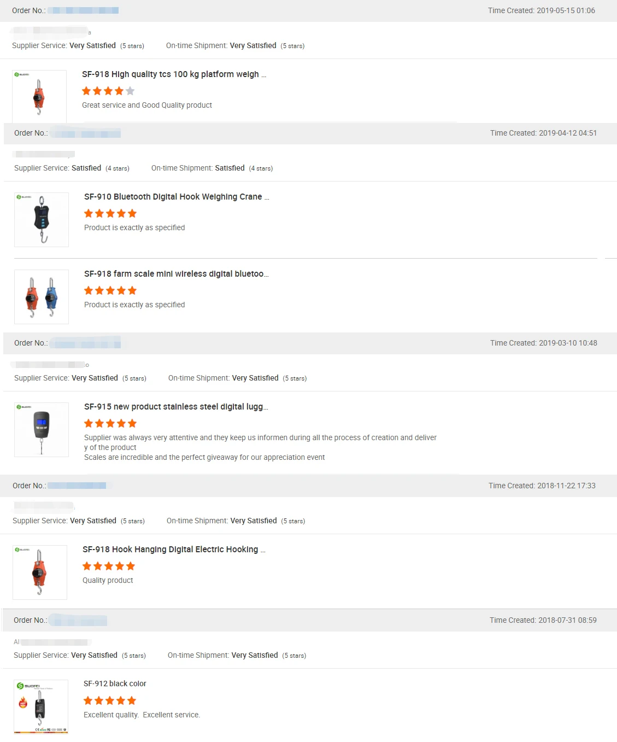Click star rating under SF-912 black color

[x=110, y=700]
